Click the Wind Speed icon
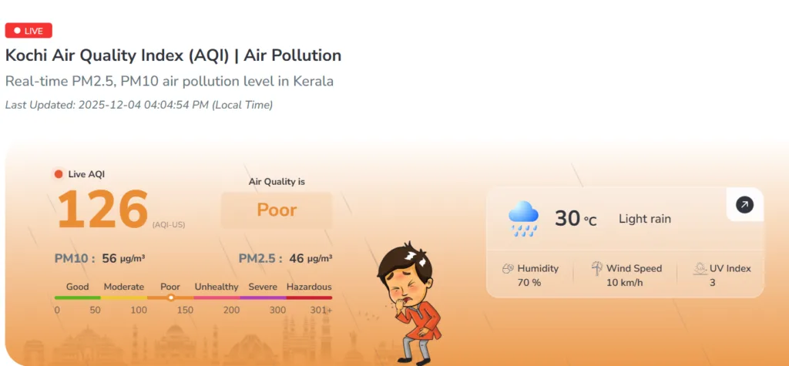 coord(596,269)
